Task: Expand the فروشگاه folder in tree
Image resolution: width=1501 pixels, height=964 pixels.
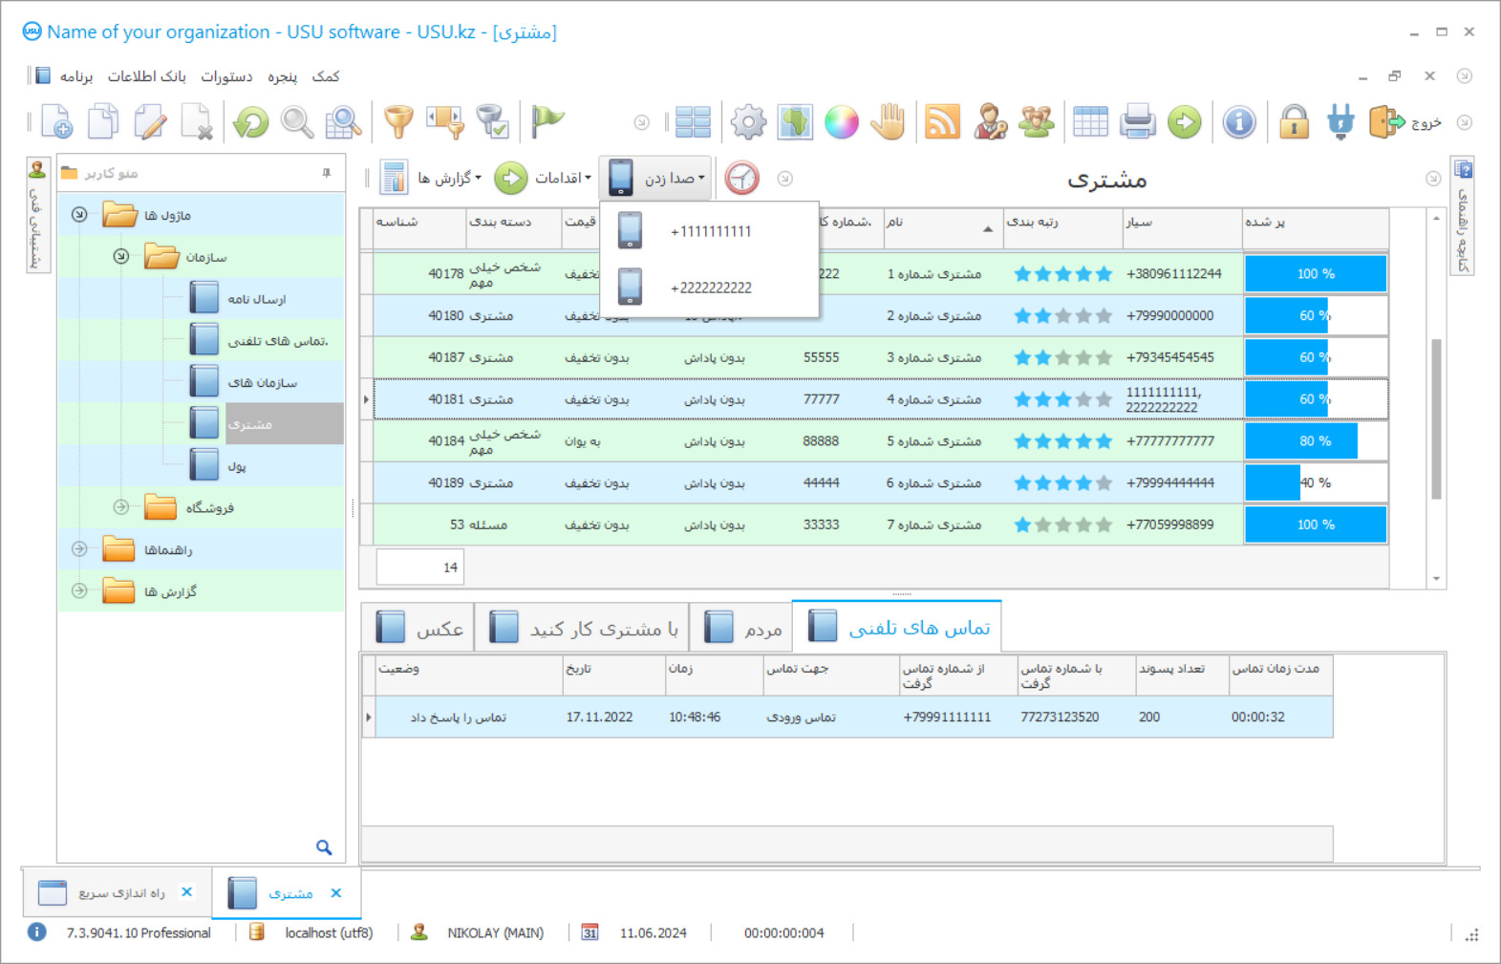Action: (x=121, y=507)
